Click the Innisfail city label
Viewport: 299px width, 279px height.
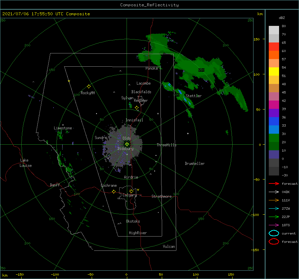pos(134,120)
